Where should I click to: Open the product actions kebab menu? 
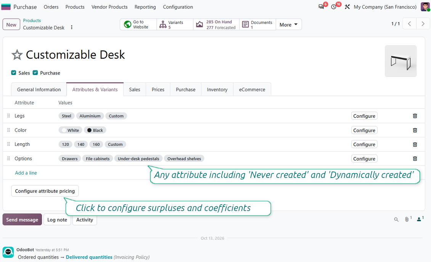click(x=71, y=27)
